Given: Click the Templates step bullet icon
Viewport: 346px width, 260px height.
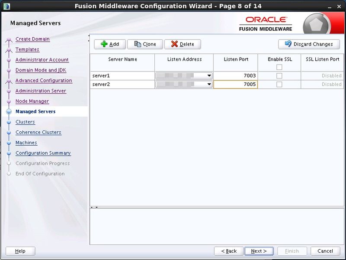Looking at the screenshot, I should pos(9,50).
